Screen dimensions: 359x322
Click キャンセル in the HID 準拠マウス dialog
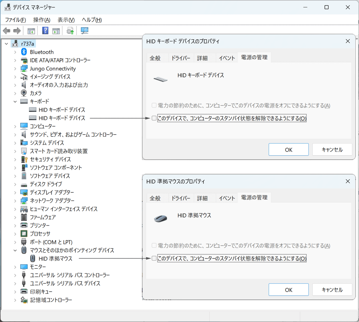(x=332, y=290)
